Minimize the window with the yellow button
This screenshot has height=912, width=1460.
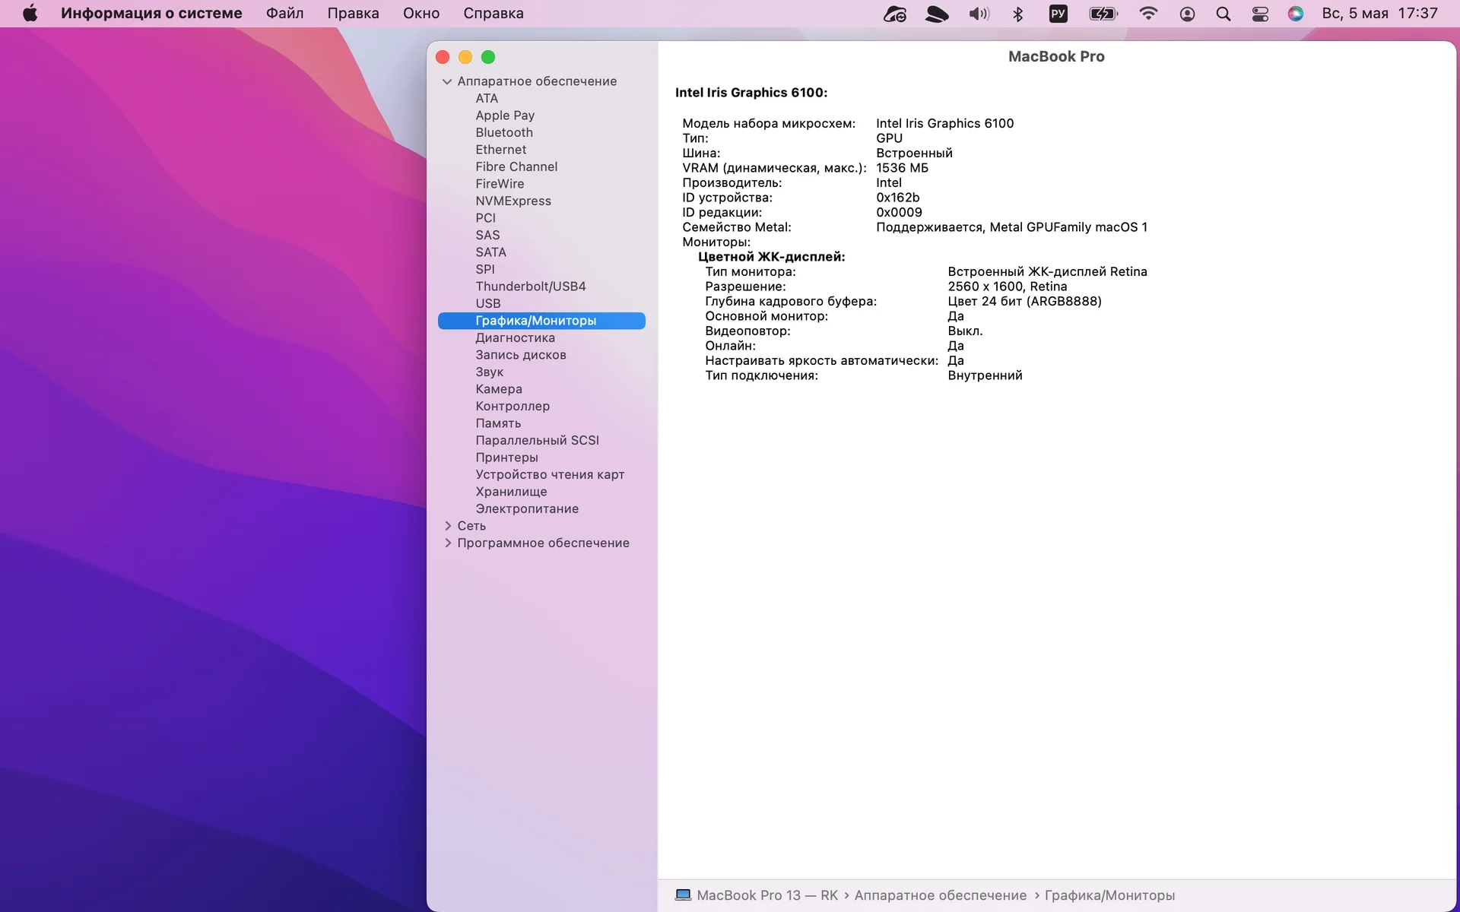465,57
